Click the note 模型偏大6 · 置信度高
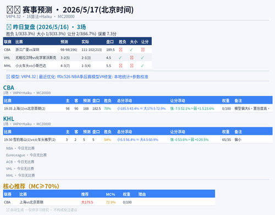Viewport: 275px width, 215px height. coord(252,109)
